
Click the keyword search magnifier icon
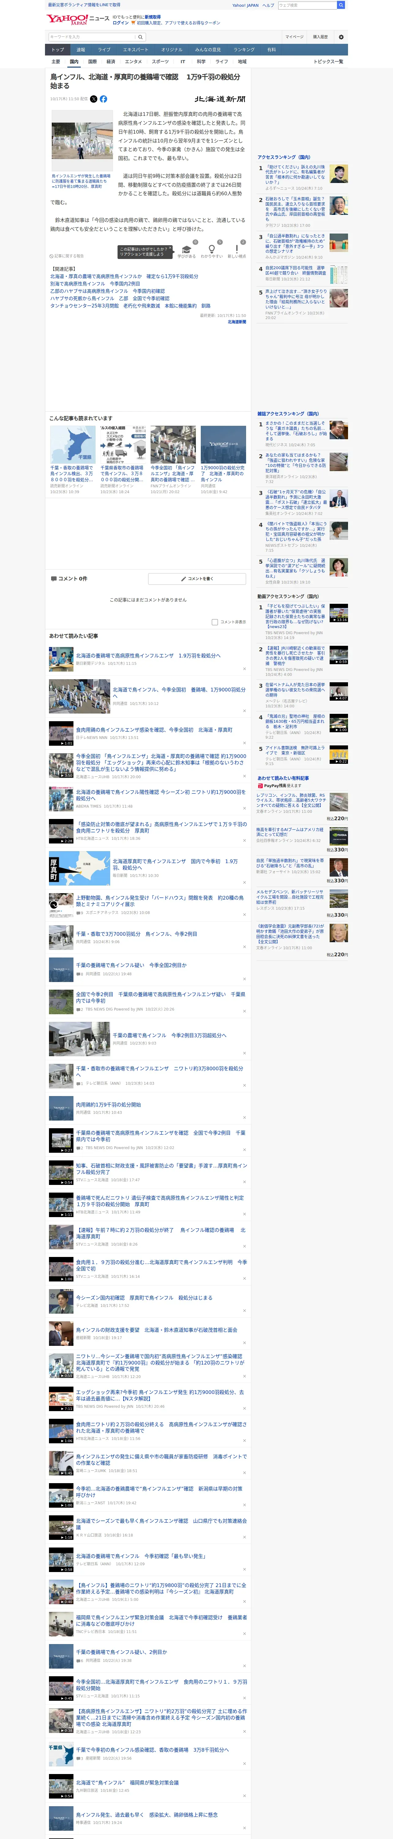pyautogui.click(x=140, y=37)
